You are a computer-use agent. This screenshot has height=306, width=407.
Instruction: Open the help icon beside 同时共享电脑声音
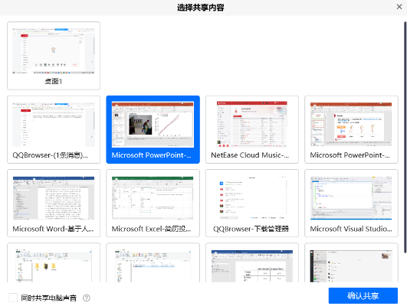click(x=87, y=298)
